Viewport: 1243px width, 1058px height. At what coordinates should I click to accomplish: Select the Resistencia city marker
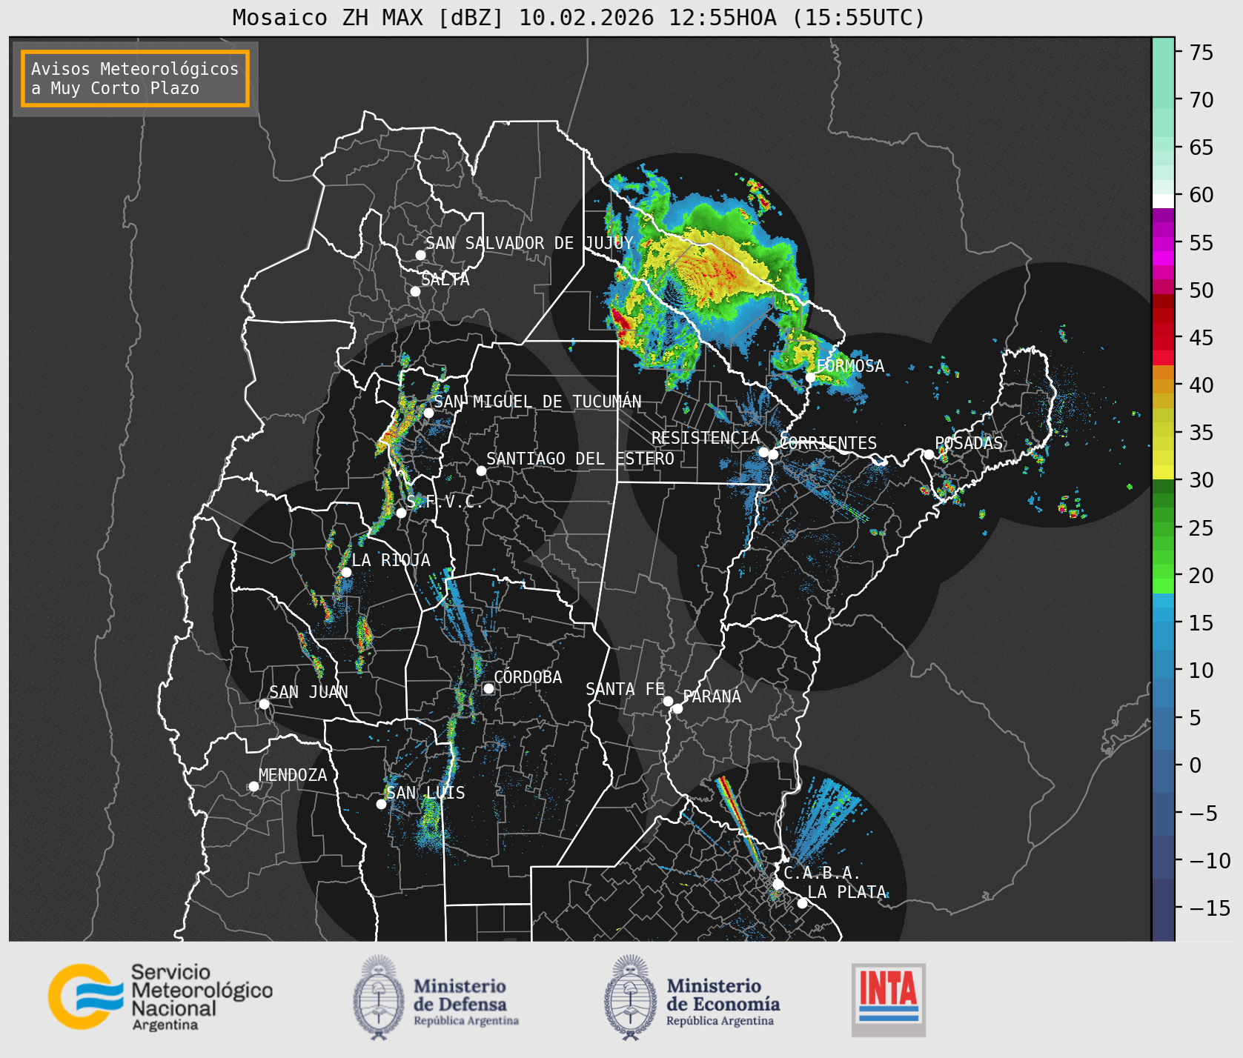(x=763, y=452)
